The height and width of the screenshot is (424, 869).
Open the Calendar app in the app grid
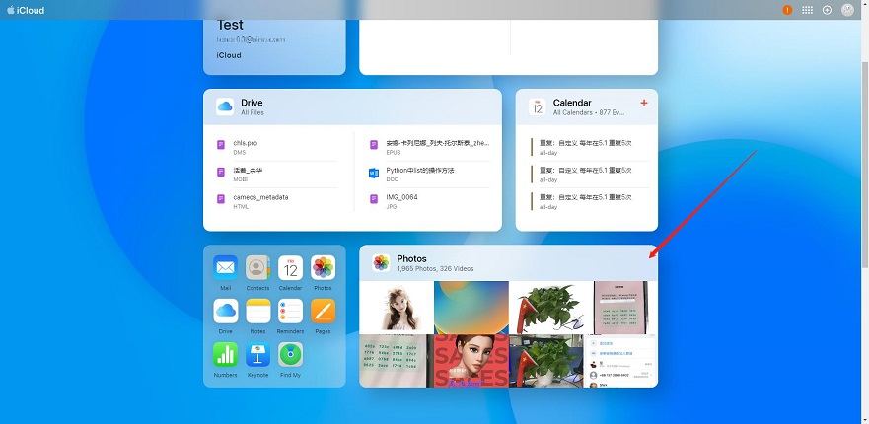point(290,267)
